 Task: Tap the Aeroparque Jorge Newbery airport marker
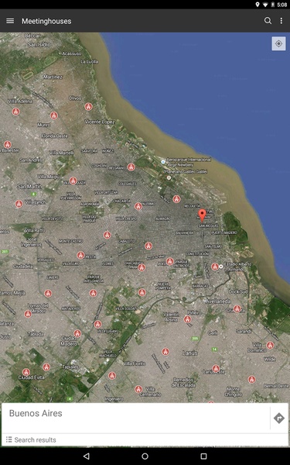pyautogui.click(x=163, y=162)
